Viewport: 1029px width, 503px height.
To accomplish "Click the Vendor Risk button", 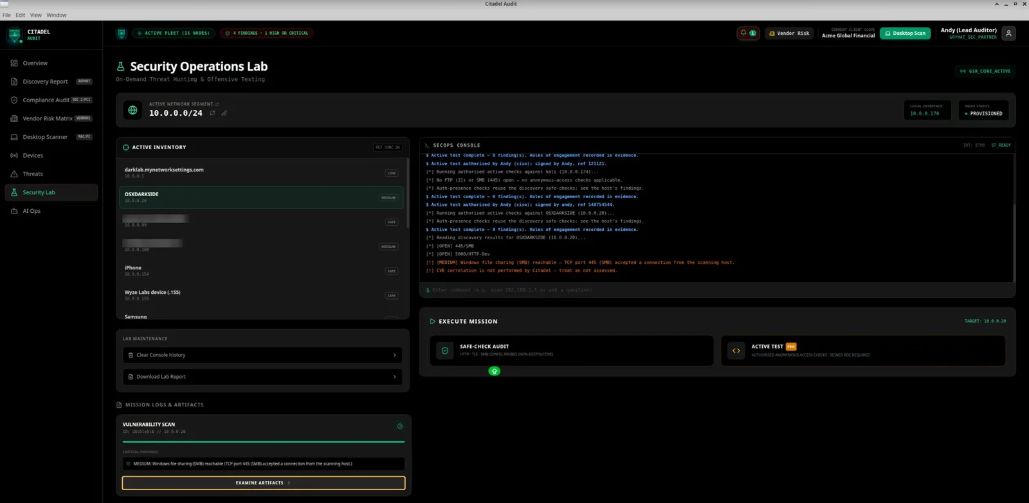I will tap(789, 33).
